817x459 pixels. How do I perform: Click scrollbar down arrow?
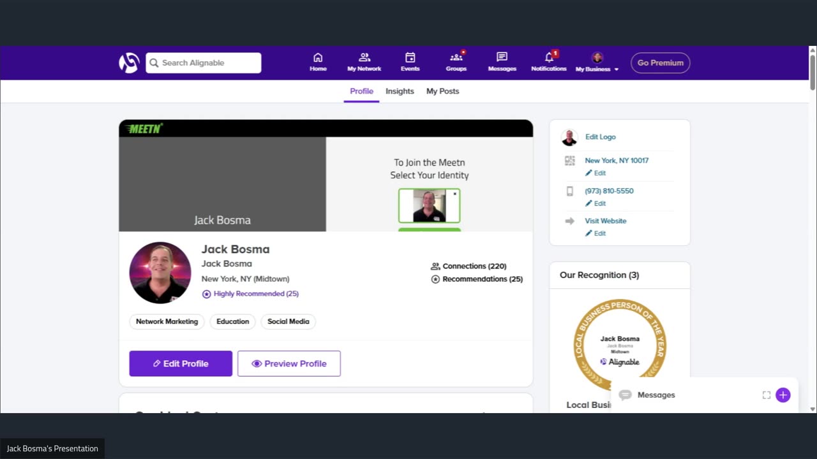tap(813, 409)
